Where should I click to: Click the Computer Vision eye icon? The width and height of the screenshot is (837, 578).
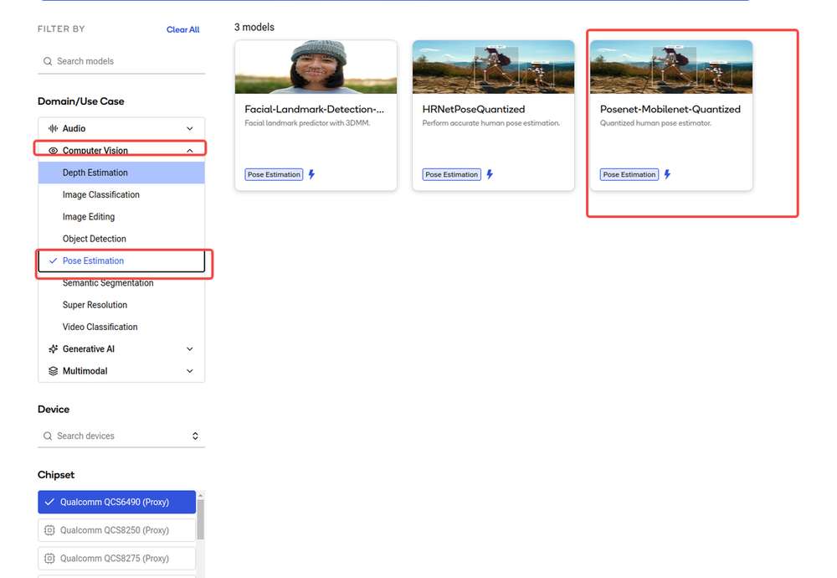pyautogui.click(x=53, y=151)
